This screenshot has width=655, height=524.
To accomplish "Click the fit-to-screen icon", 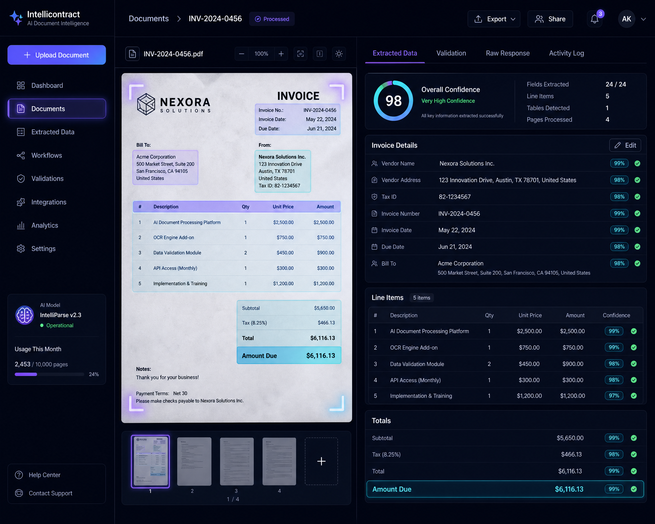I will (300, 54).
